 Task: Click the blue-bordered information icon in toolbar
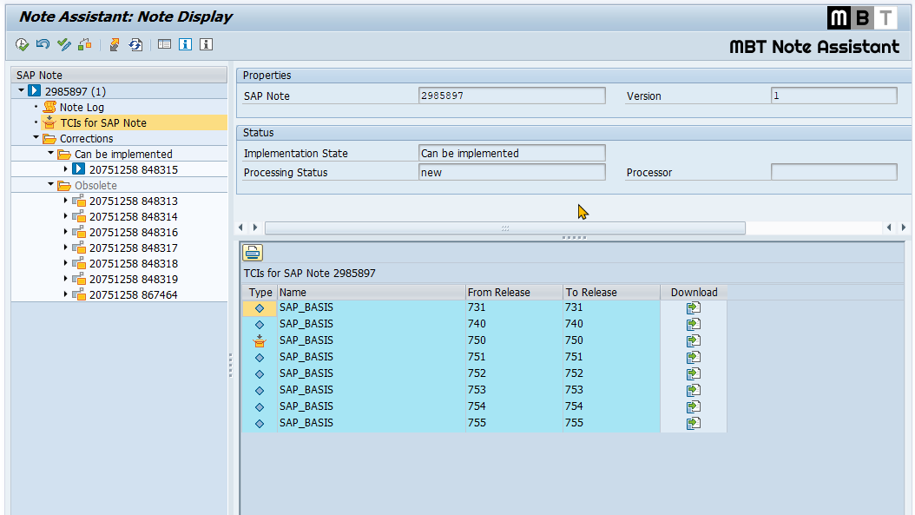(185, 44)
